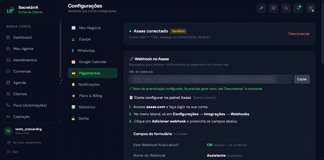Open Fluxo (Automações) in sidebar
Image resolution: width=324 pixels, height=160 pixels.
30,105
